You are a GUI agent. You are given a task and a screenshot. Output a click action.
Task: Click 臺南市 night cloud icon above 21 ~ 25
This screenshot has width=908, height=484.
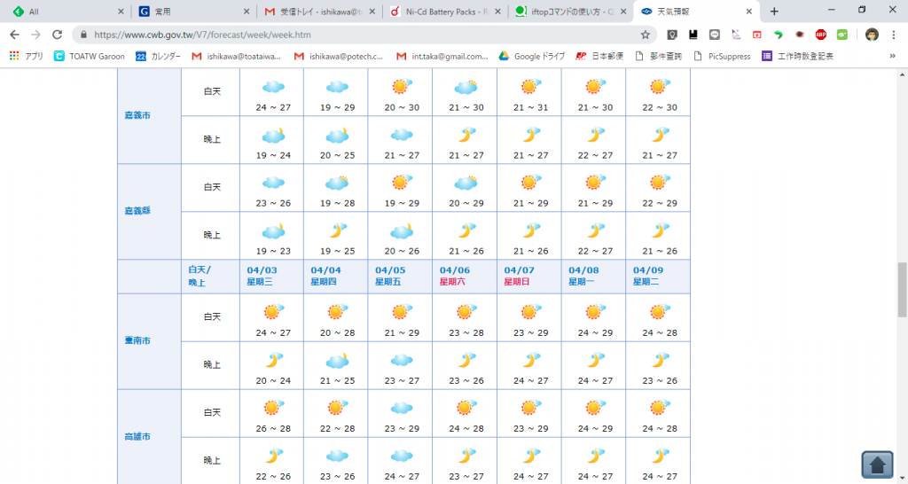coord(338,361)
